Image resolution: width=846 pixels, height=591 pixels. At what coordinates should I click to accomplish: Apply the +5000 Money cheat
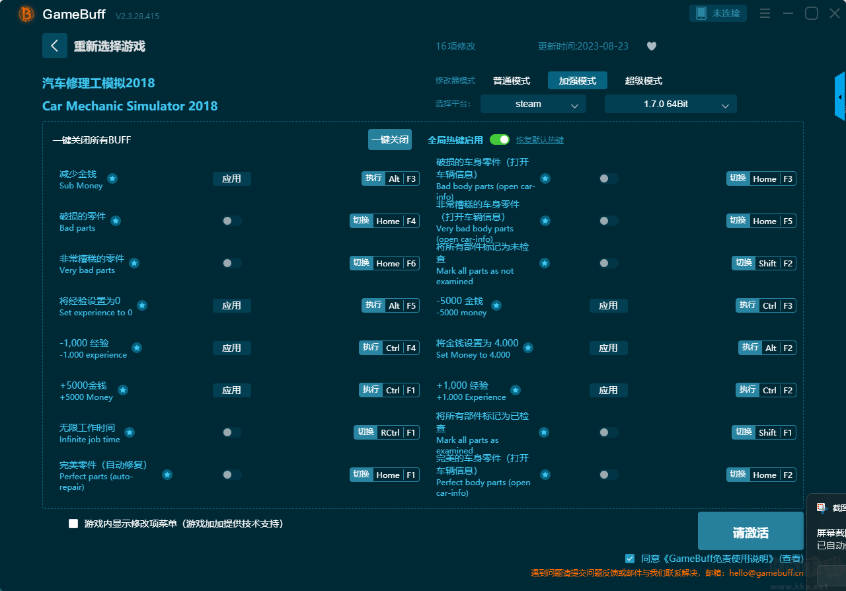pyautogui.click(x=232, y=390)
